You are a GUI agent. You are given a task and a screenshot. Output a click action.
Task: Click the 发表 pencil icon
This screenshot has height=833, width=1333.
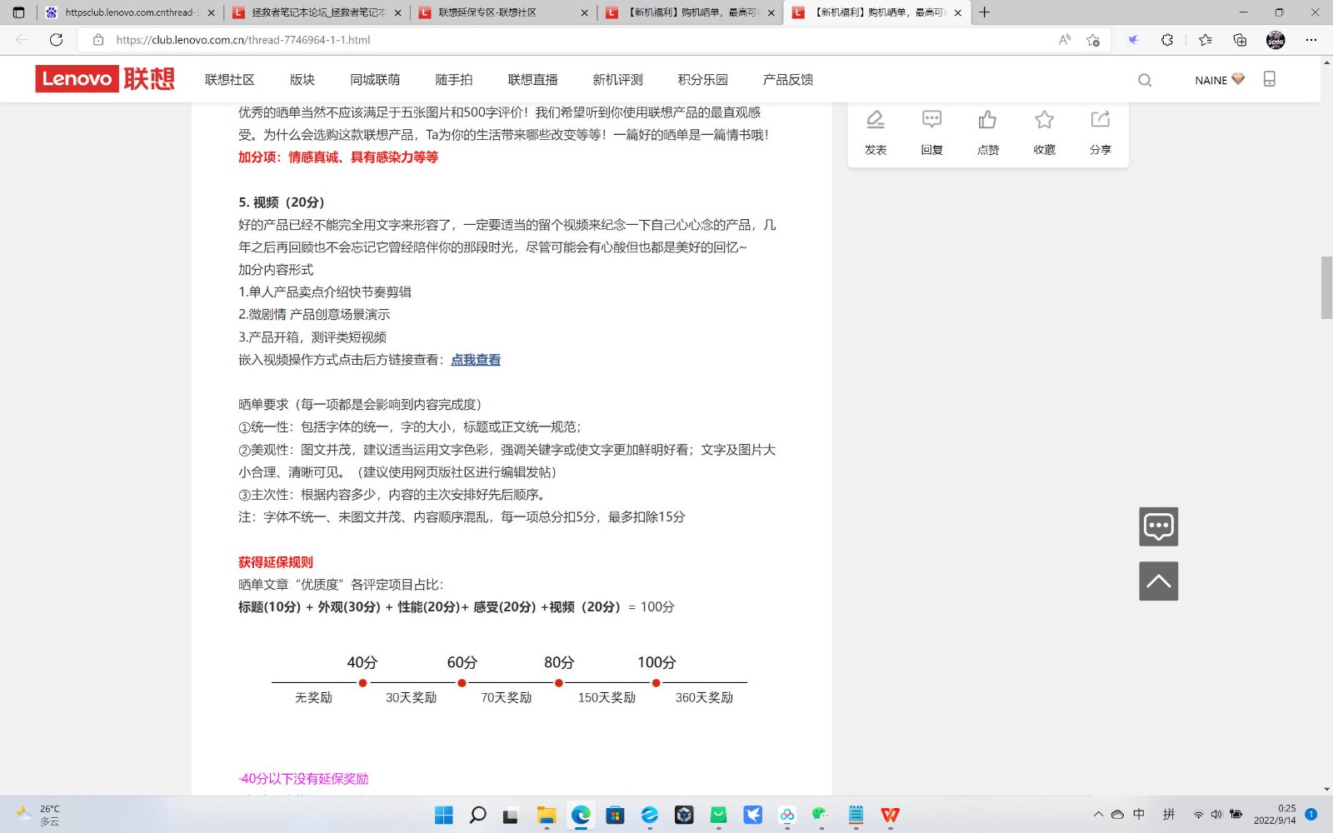876,120
